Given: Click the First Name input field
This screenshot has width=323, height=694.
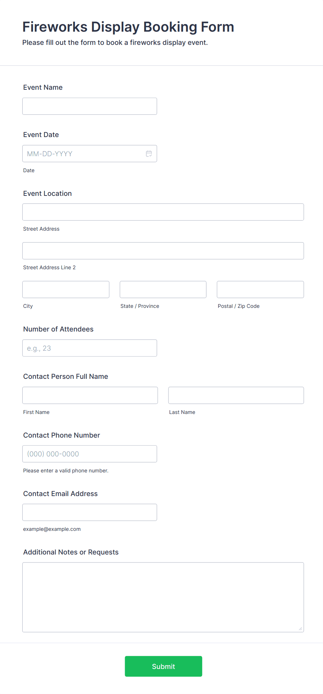Looking at the screenshot, I should [90, 396].
